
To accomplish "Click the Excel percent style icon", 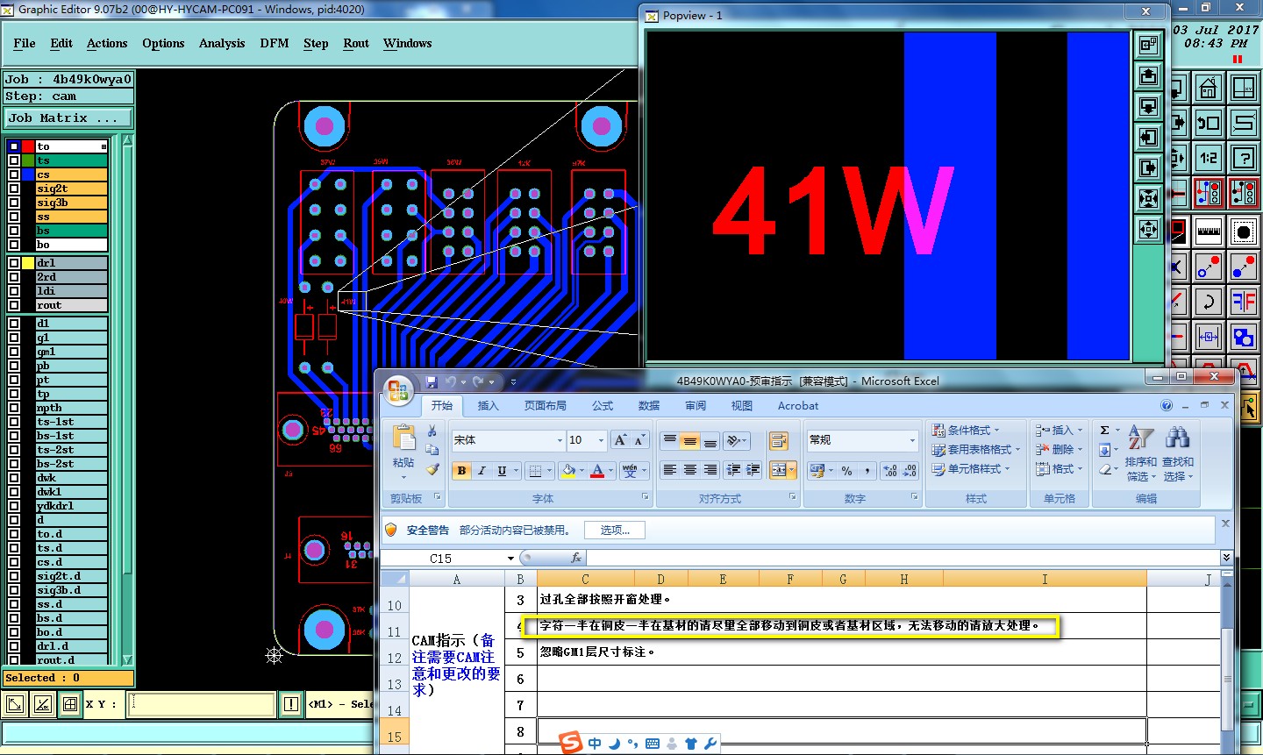I will click(x=847, y=471).
